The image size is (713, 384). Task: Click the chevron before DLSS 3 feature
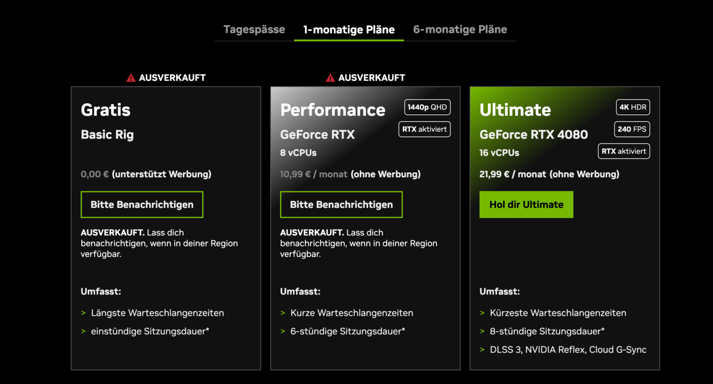pos(482,350)
